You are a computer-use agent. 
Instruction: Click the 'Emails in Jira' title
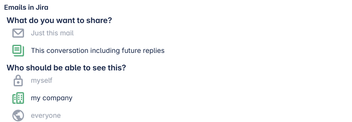click(x=26, y=7)
